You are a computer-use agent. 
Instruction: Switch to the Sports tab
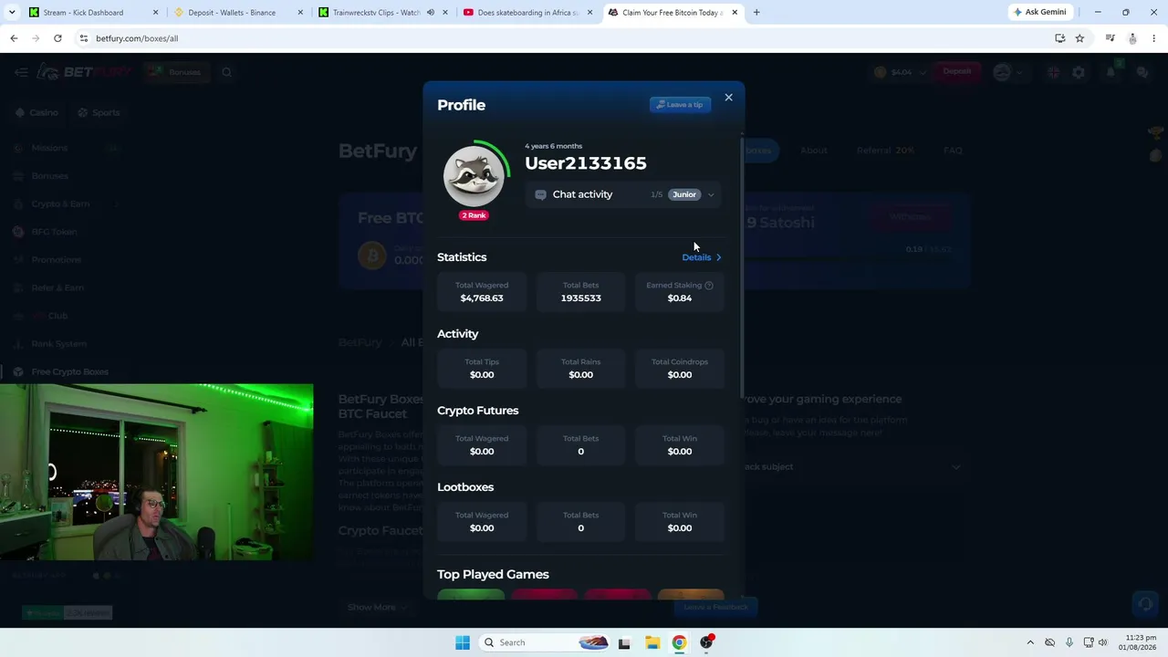[99, 113]
